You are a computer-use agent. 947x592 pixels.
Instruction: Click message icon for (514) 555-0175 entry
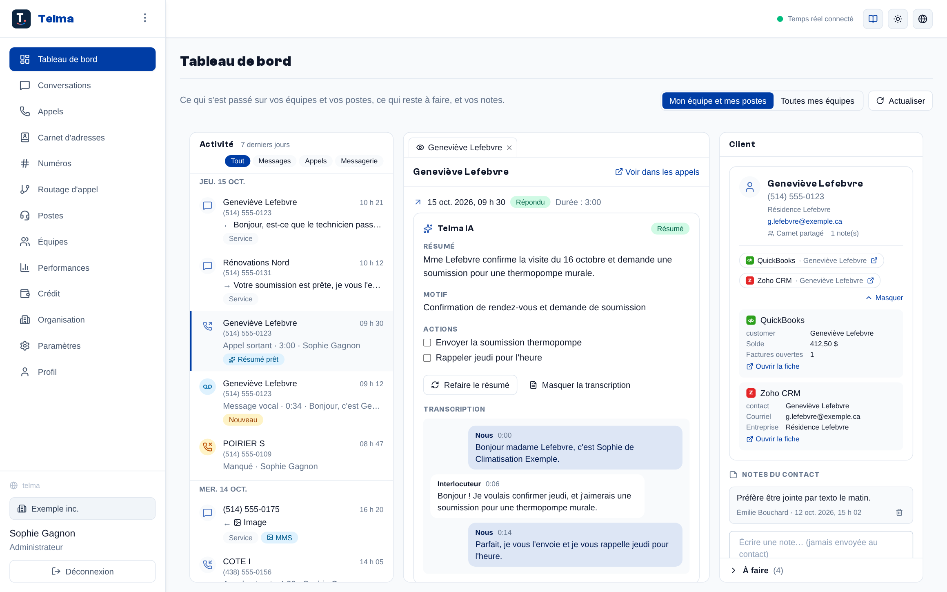pyautogui.click(x=207, y=512)
